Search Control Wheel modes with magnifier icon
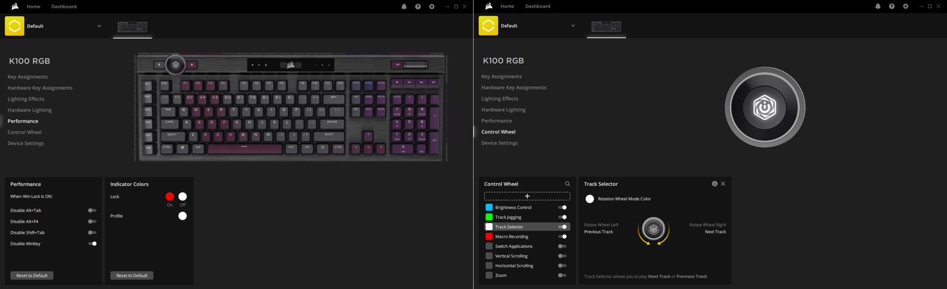Viewport: 947px width, 289px height. point(567,184)
